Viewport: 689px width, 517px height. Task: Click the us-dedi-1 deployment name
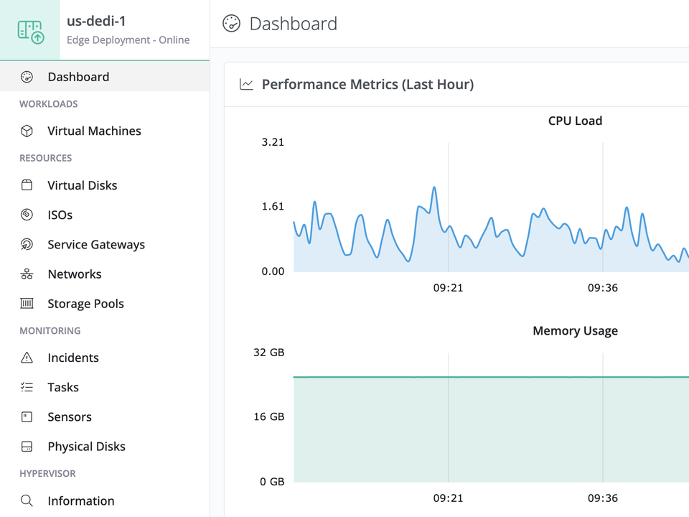coord(96,21)
